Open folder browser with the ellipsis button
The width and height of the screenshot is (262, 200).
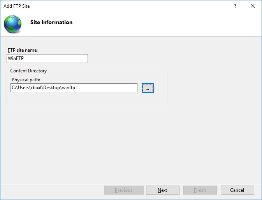coord(148,88)
